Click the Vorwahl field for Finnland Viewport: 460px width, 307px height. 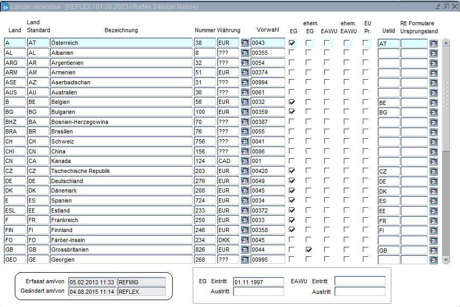click(267, 231)
